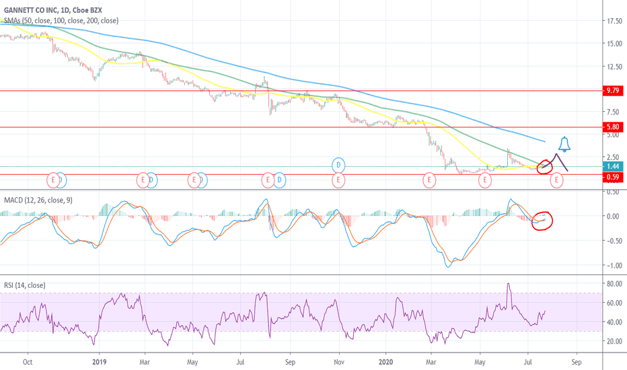Click the RSI axis value 40.00
The height and width of the screenshot is (370, 627).
(615, 322)
